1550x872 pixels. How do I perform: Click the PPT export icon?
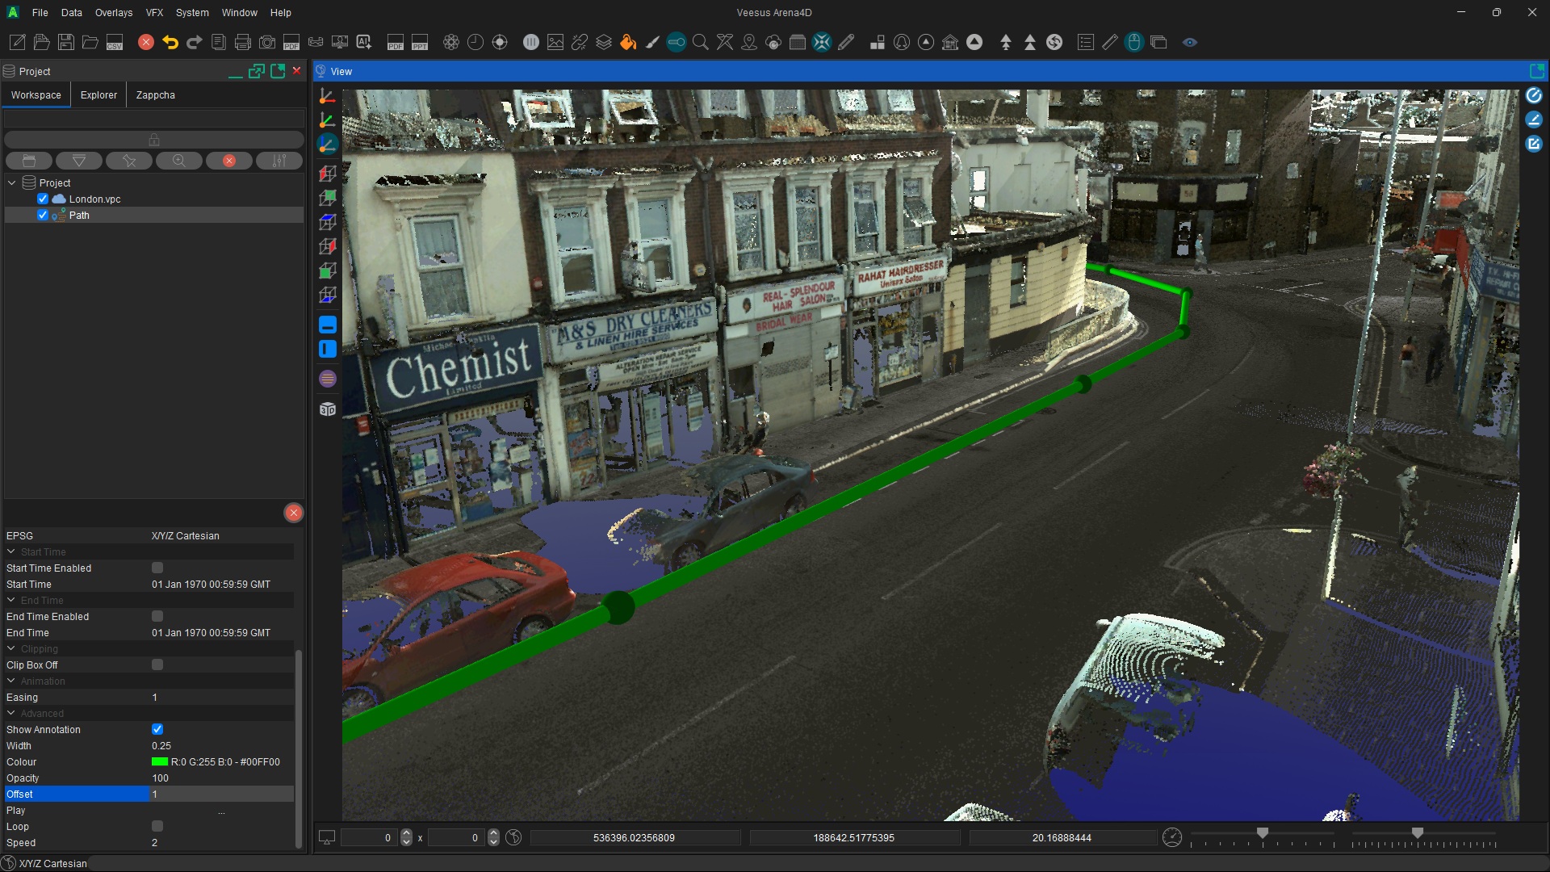(420, 43)
